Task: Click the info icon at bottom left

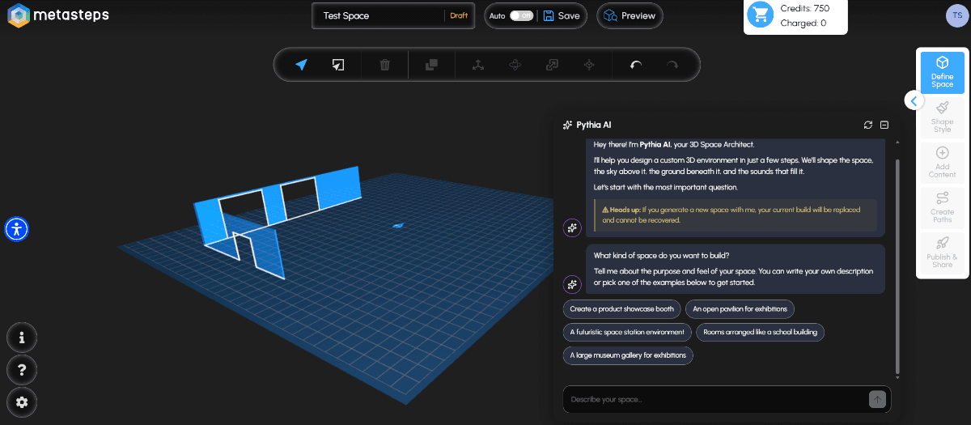Action: [x=22, y=338]
